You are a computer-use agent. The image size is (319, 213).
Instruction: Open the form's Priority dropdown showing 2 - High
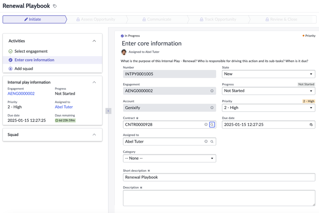coord(269,108)
